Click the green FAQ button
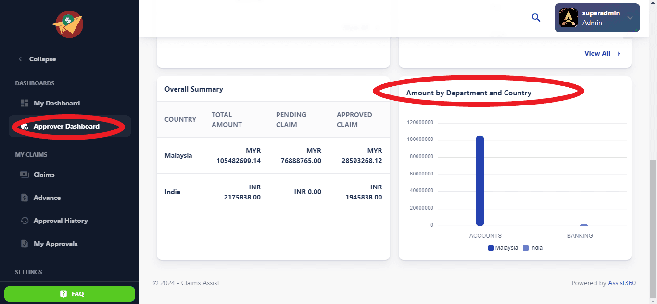Image resolution: width=657 pixels, height=304 pixels. click(70, 294)
